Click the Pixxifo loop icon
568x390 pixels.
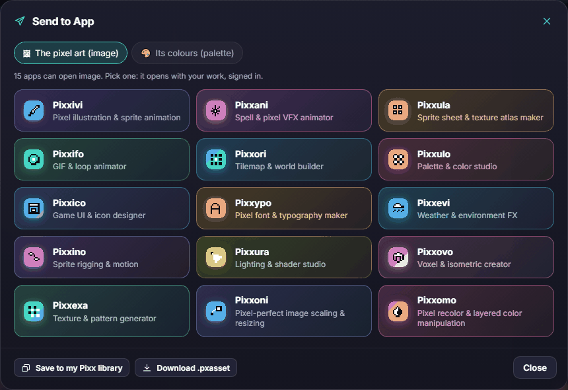(x=34, y=159)
